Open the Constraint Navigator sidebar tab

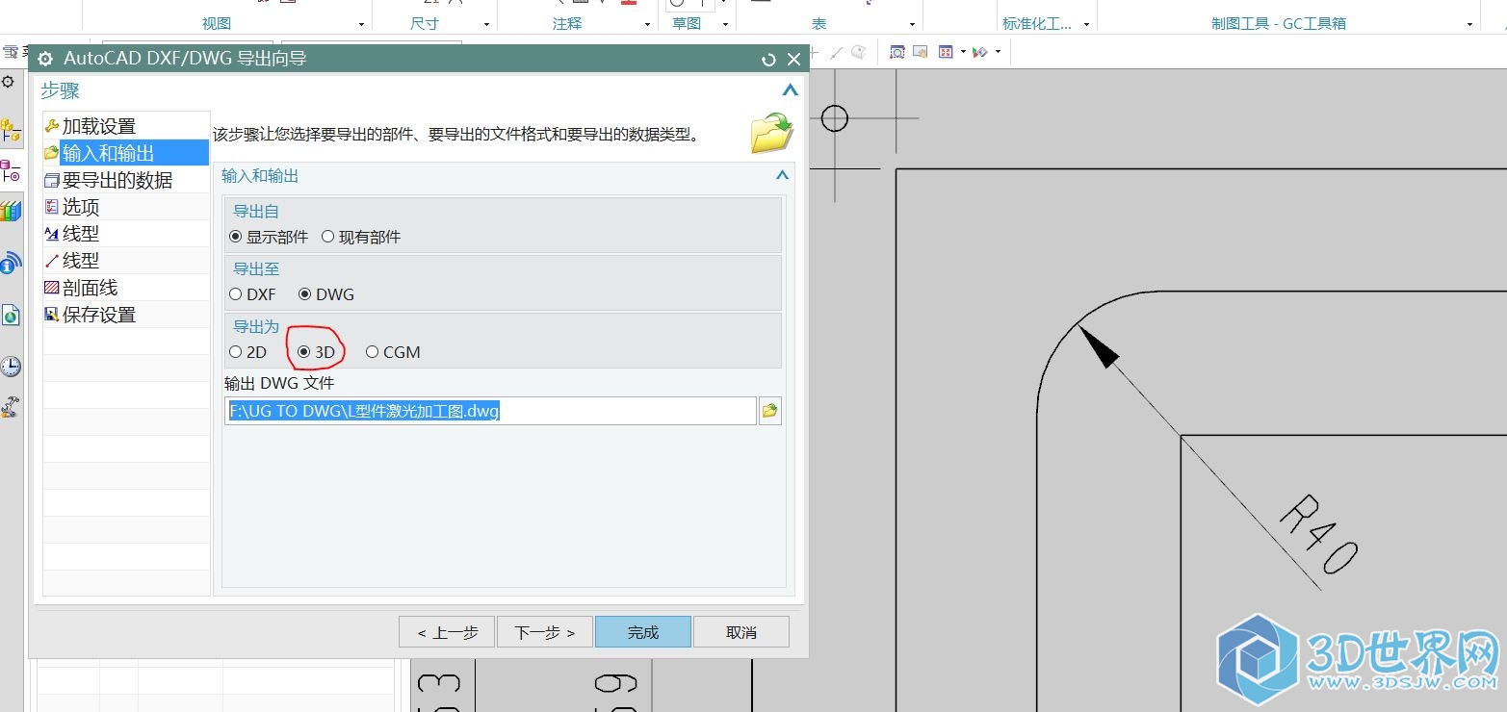click(x=11, y=171)
